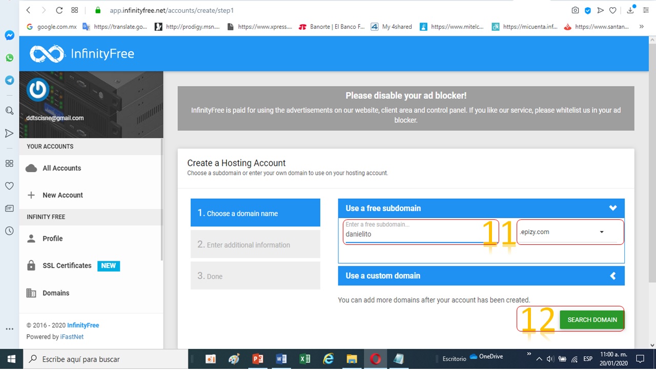Open Telegram from the Opera sidebar
656x373 pixels.
9,80
